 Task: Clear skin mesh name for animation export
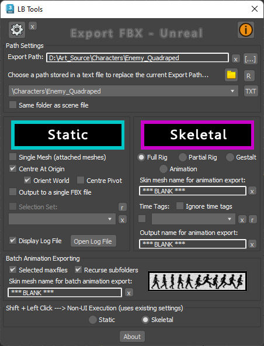[x=252, y=191]
